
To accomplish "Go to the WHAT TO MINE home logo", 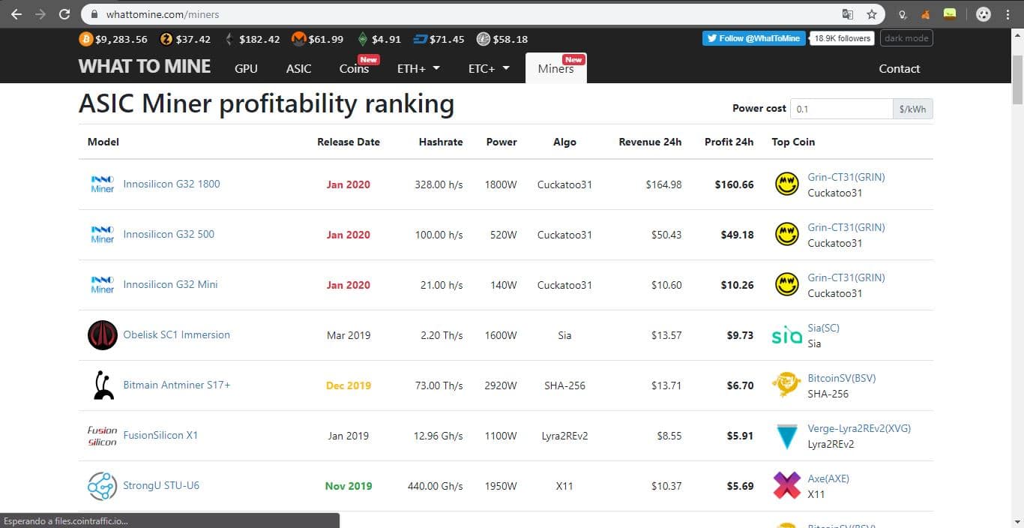I will click(145, 67).
